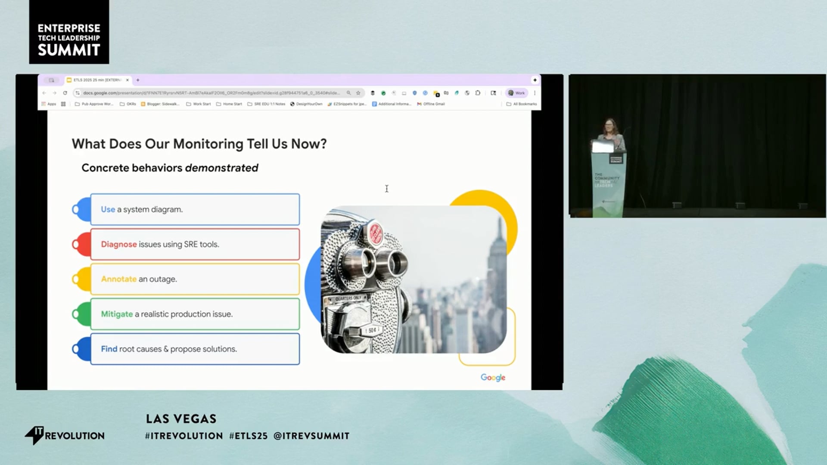Open a new browser tab

(x=138, y=80)
